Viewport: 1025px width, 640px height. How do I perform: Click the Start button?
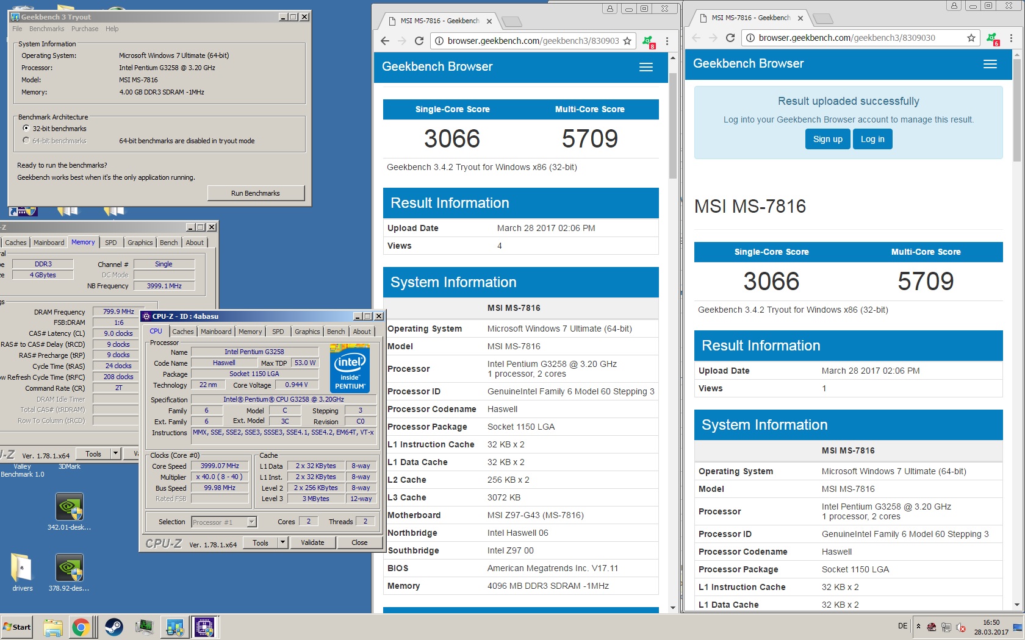17,627
